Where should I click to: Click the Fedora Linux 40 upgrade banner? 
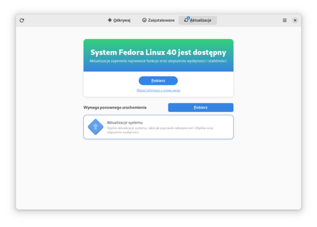click(158, 55)
